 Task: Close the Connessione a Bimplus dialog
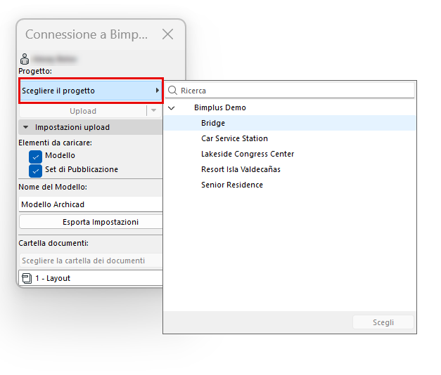tap(167, 34)
